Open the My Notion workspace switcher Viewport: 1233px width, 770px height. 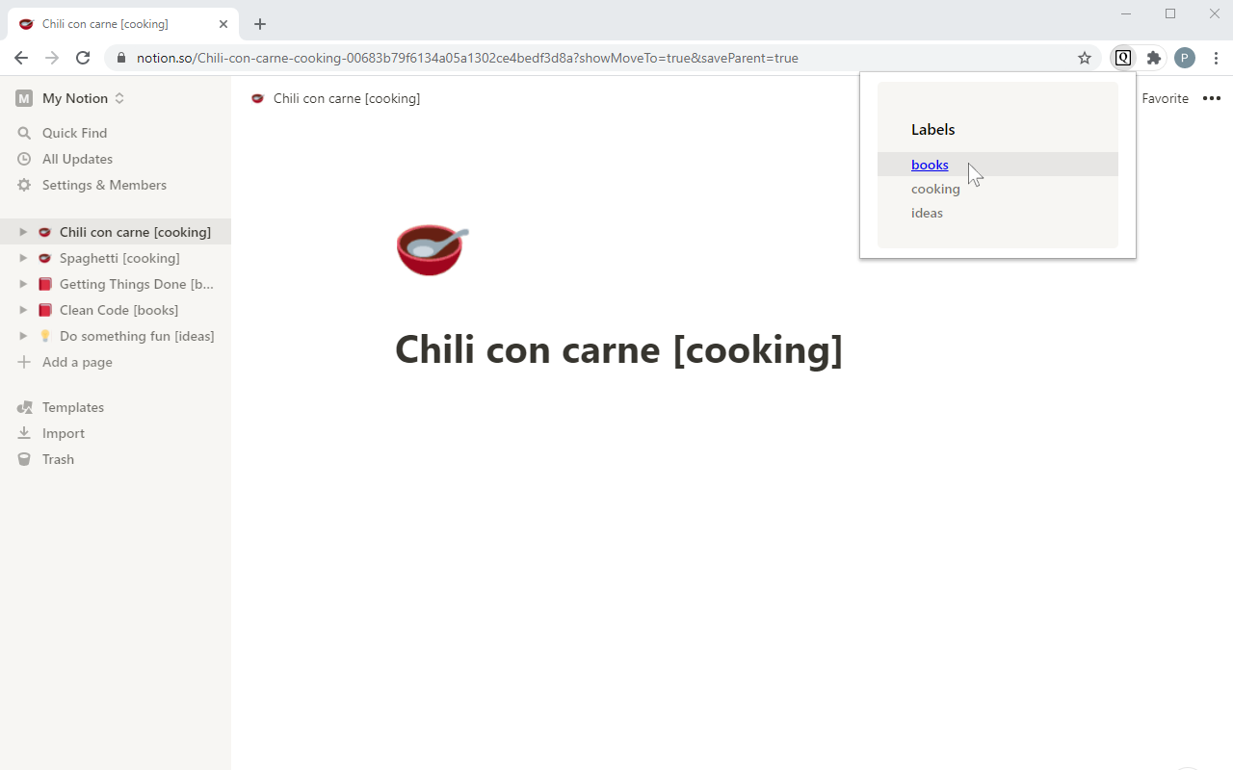pos(70,98)
